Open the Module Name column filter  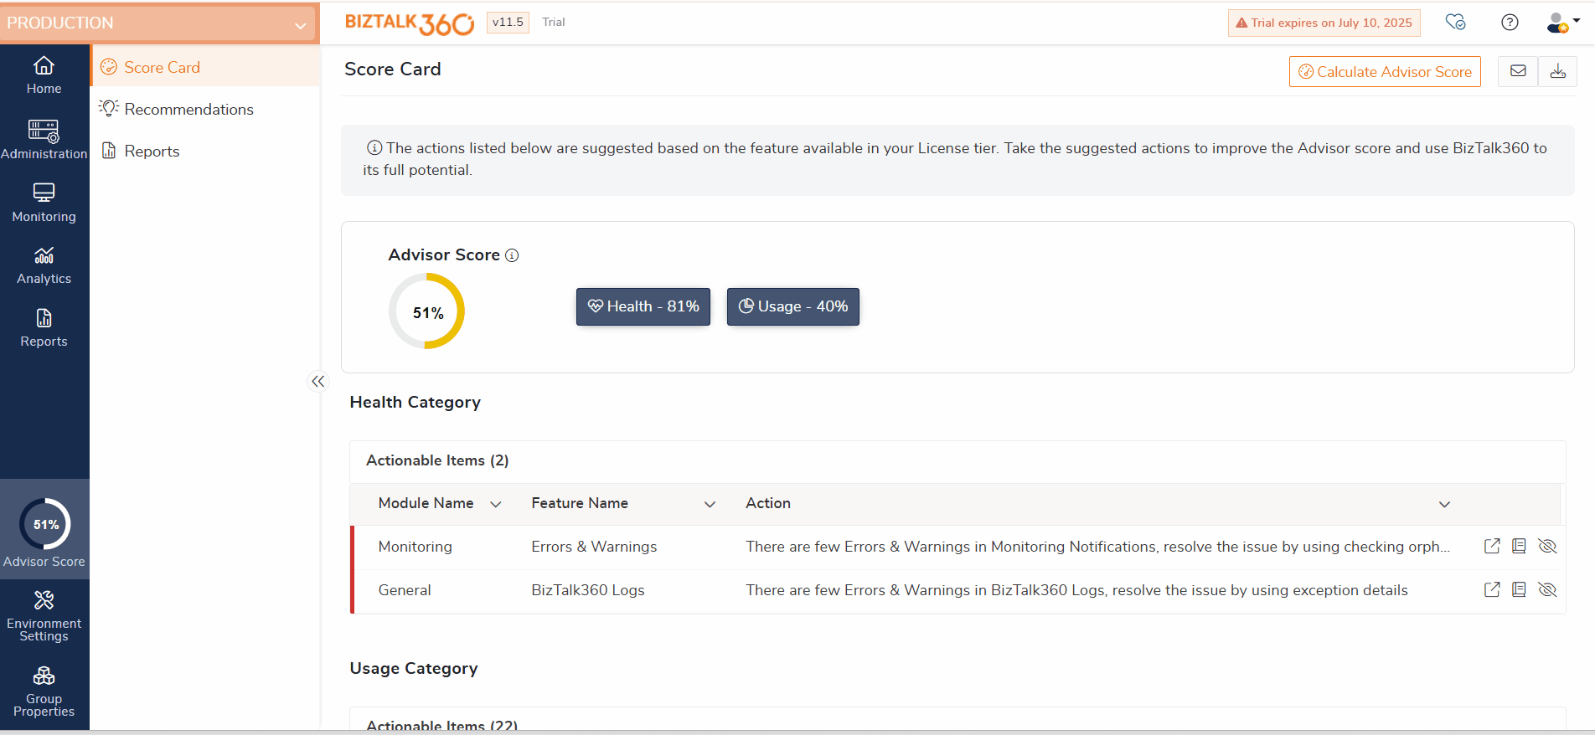[495, 504]
